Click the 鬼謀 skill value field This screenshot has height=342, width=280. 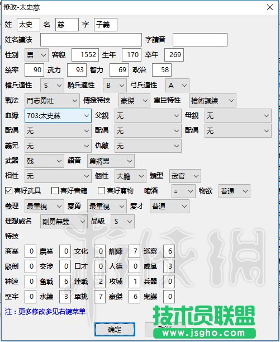tap(169, 297)
